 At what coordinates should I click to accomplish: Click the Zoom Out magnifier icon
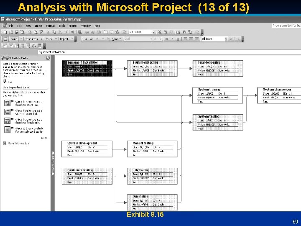166,32
